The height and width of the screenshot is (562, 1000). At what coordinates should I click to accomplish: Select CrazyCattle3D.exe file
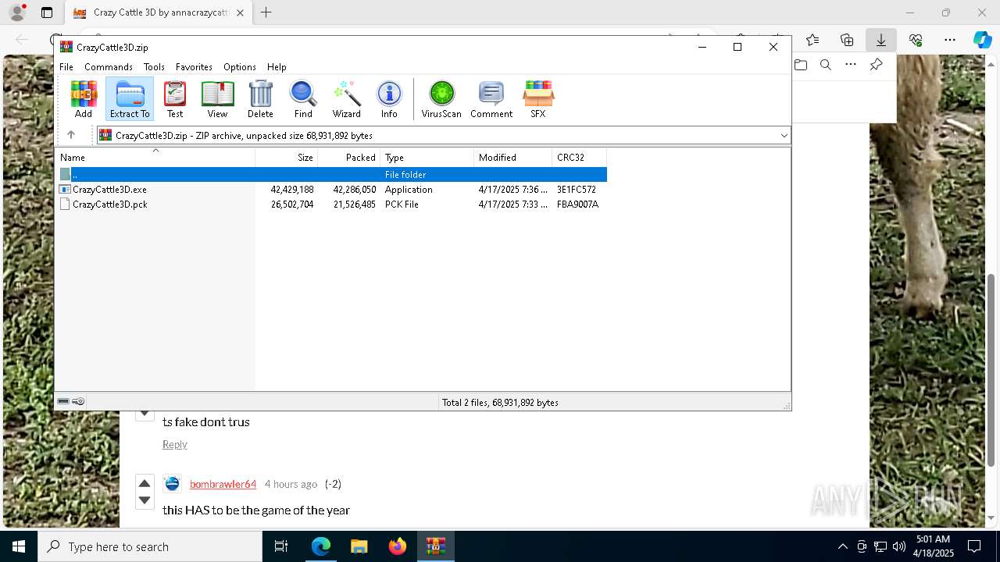tap(109, 190)
